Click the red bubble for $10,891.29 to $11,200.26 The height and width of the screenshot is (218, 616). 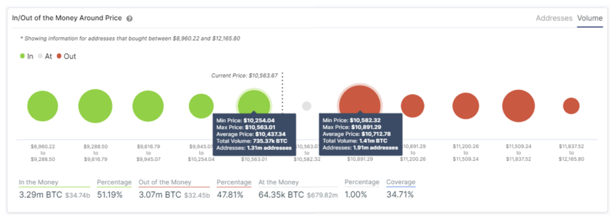[x=413, y=106]
